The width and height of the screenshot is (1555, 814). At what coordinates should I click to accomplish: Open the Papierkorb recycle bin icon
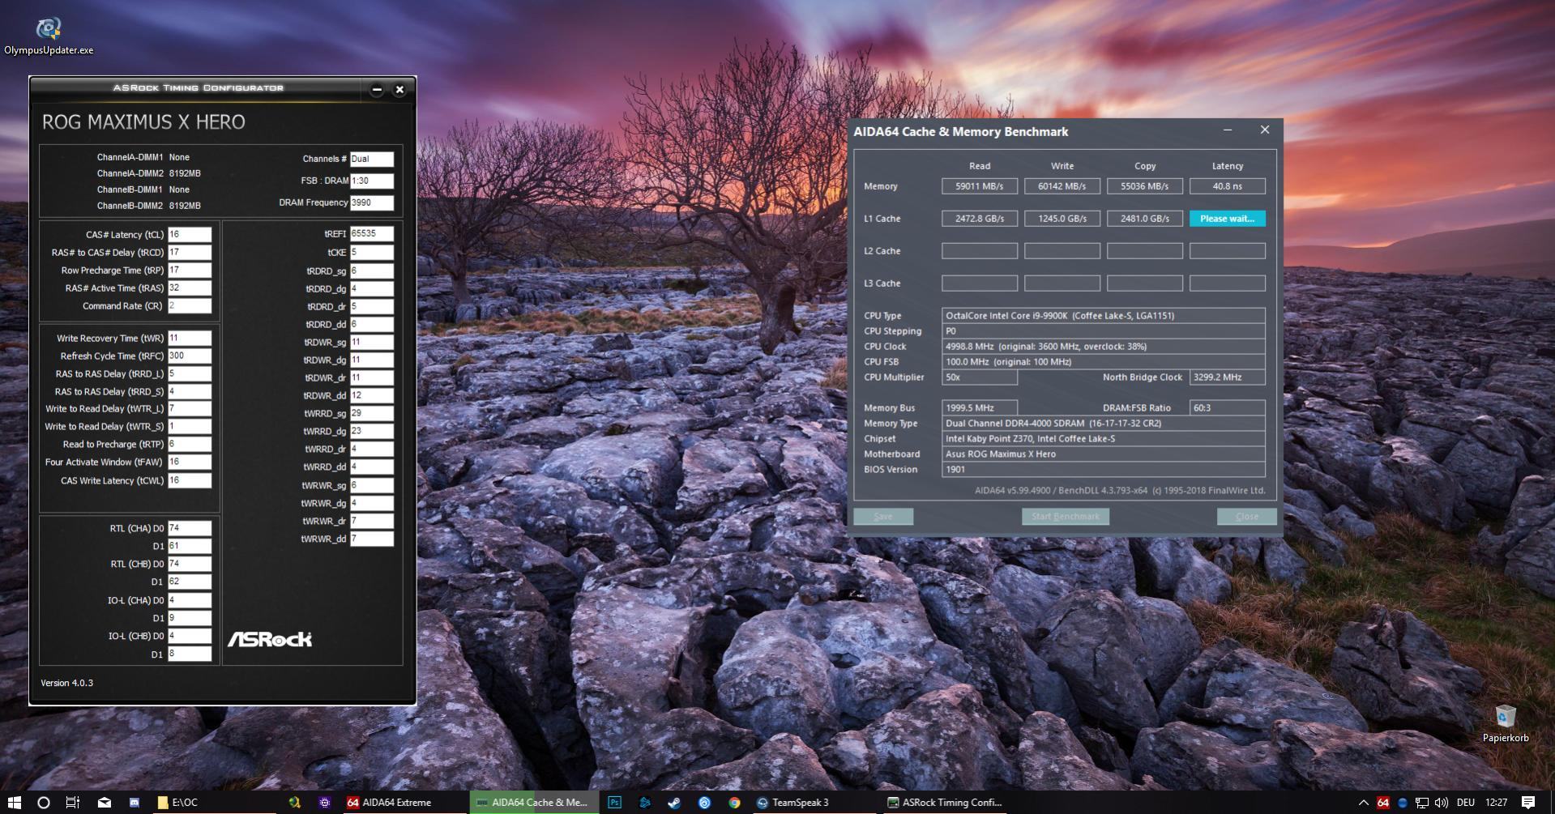click(1506, 723)
